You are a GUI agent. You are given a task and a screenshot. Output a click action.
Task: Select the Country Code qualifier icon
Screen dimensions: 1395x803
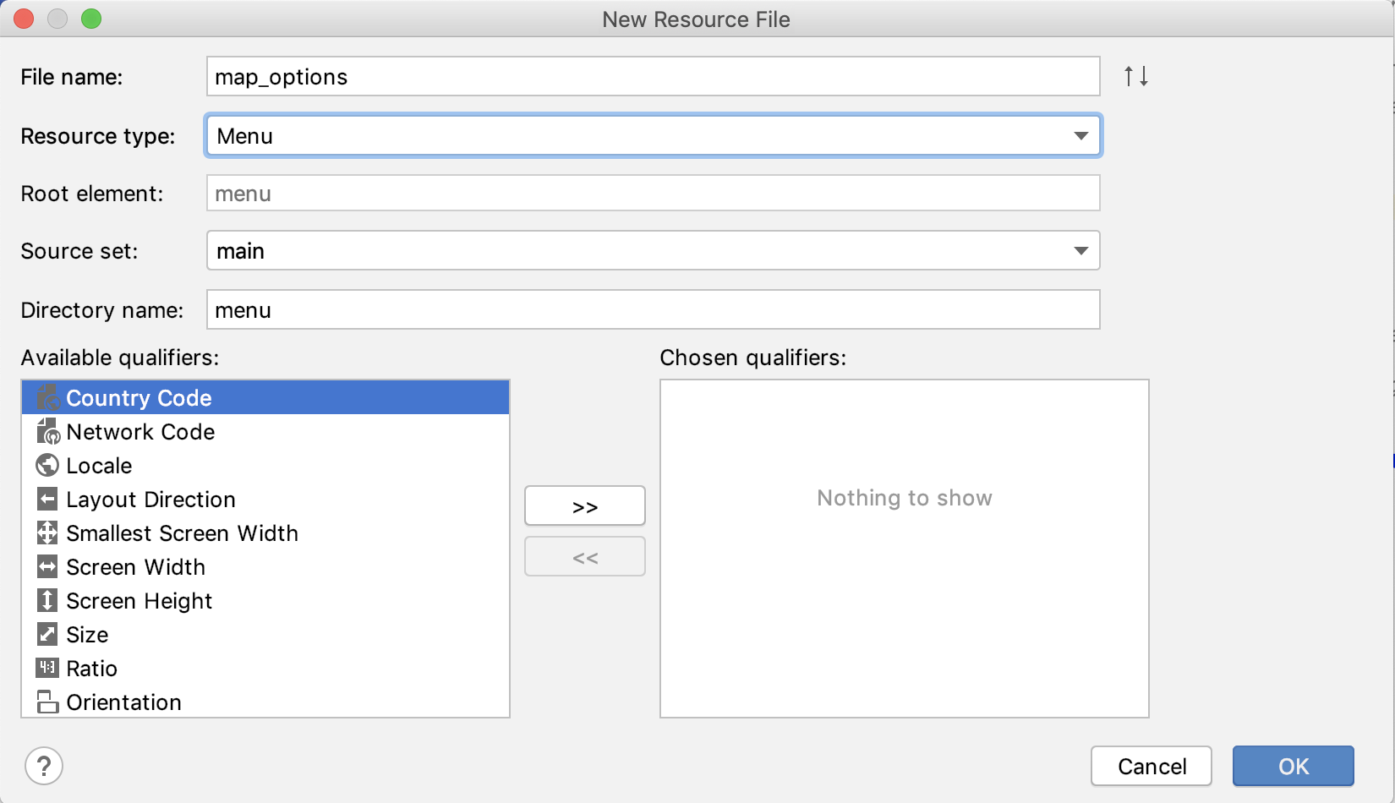(47, 397)
